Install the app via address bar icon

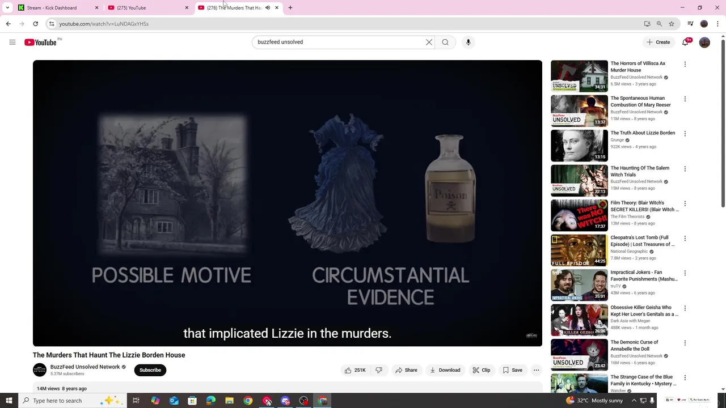point(647,24)
